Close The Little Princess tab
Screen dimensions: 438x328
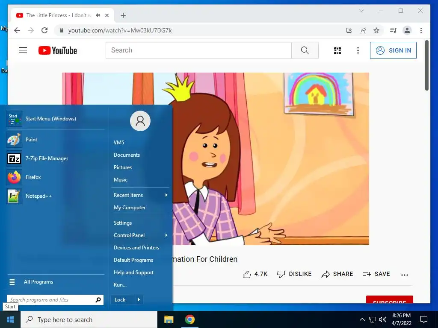point(107,15)
